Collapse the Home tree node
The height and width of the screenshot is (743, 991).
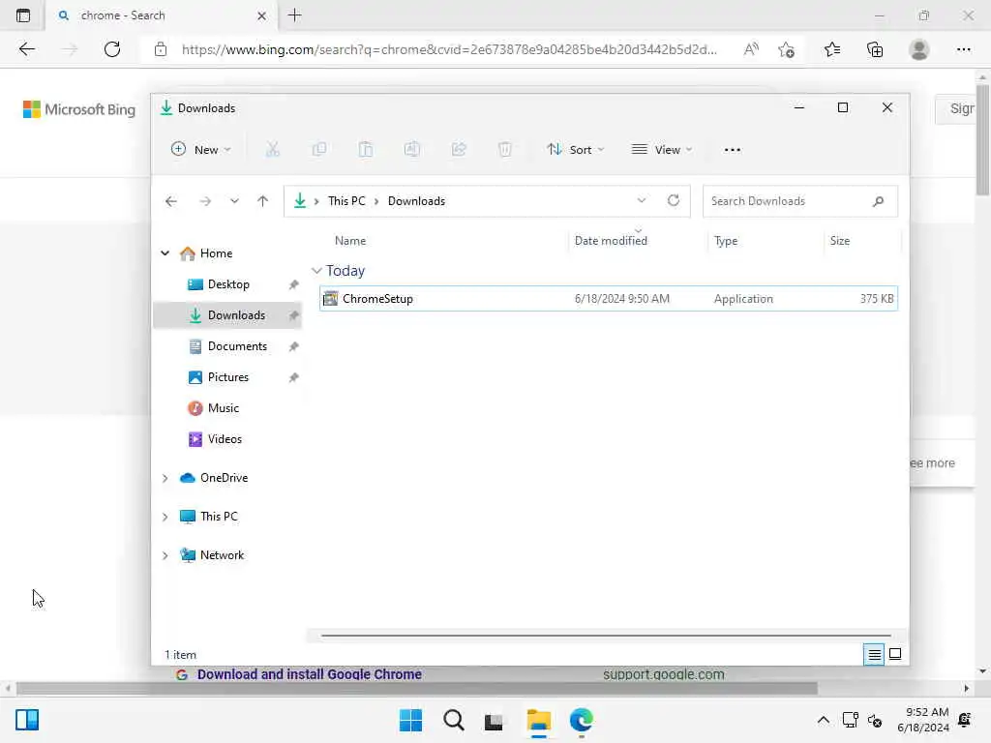pyautogui.click(x=165, y=253)
